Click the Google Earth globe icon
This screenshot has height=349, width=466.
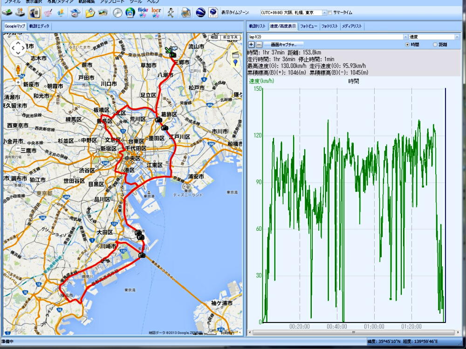(x=201, y=13)
